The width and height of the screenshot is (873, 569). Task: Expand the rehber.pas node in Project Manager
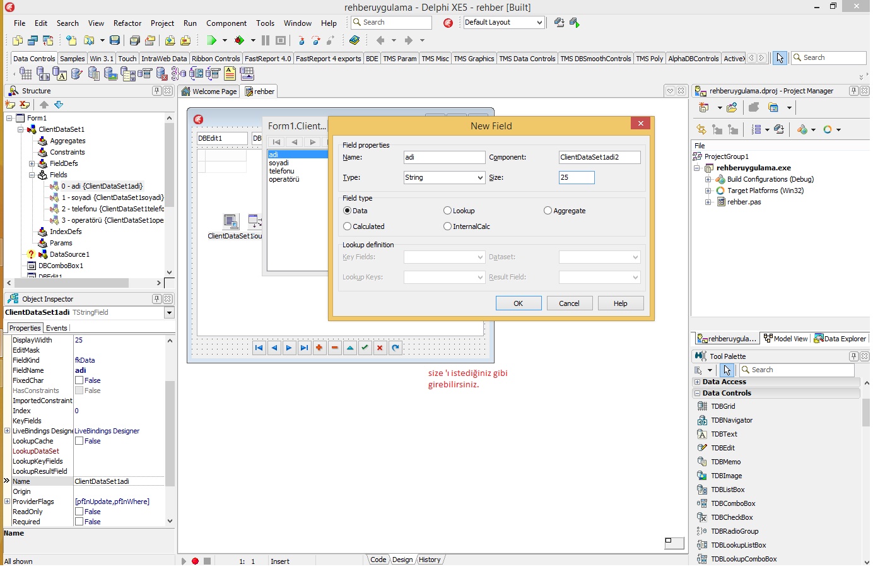[x=708, y=202]
